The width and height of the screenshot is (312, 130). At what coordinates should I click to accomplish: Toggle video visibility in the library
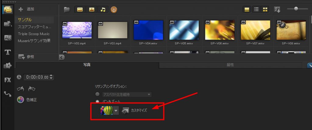click(x=80, y=10)
